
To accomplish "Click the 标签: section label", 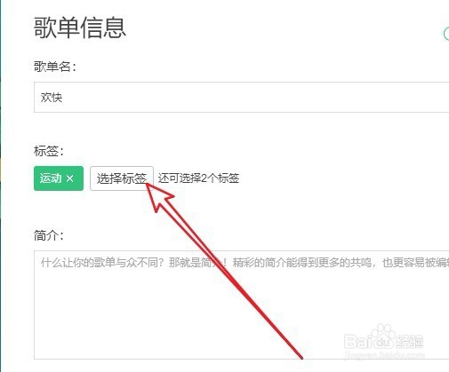I will (49, 151).
